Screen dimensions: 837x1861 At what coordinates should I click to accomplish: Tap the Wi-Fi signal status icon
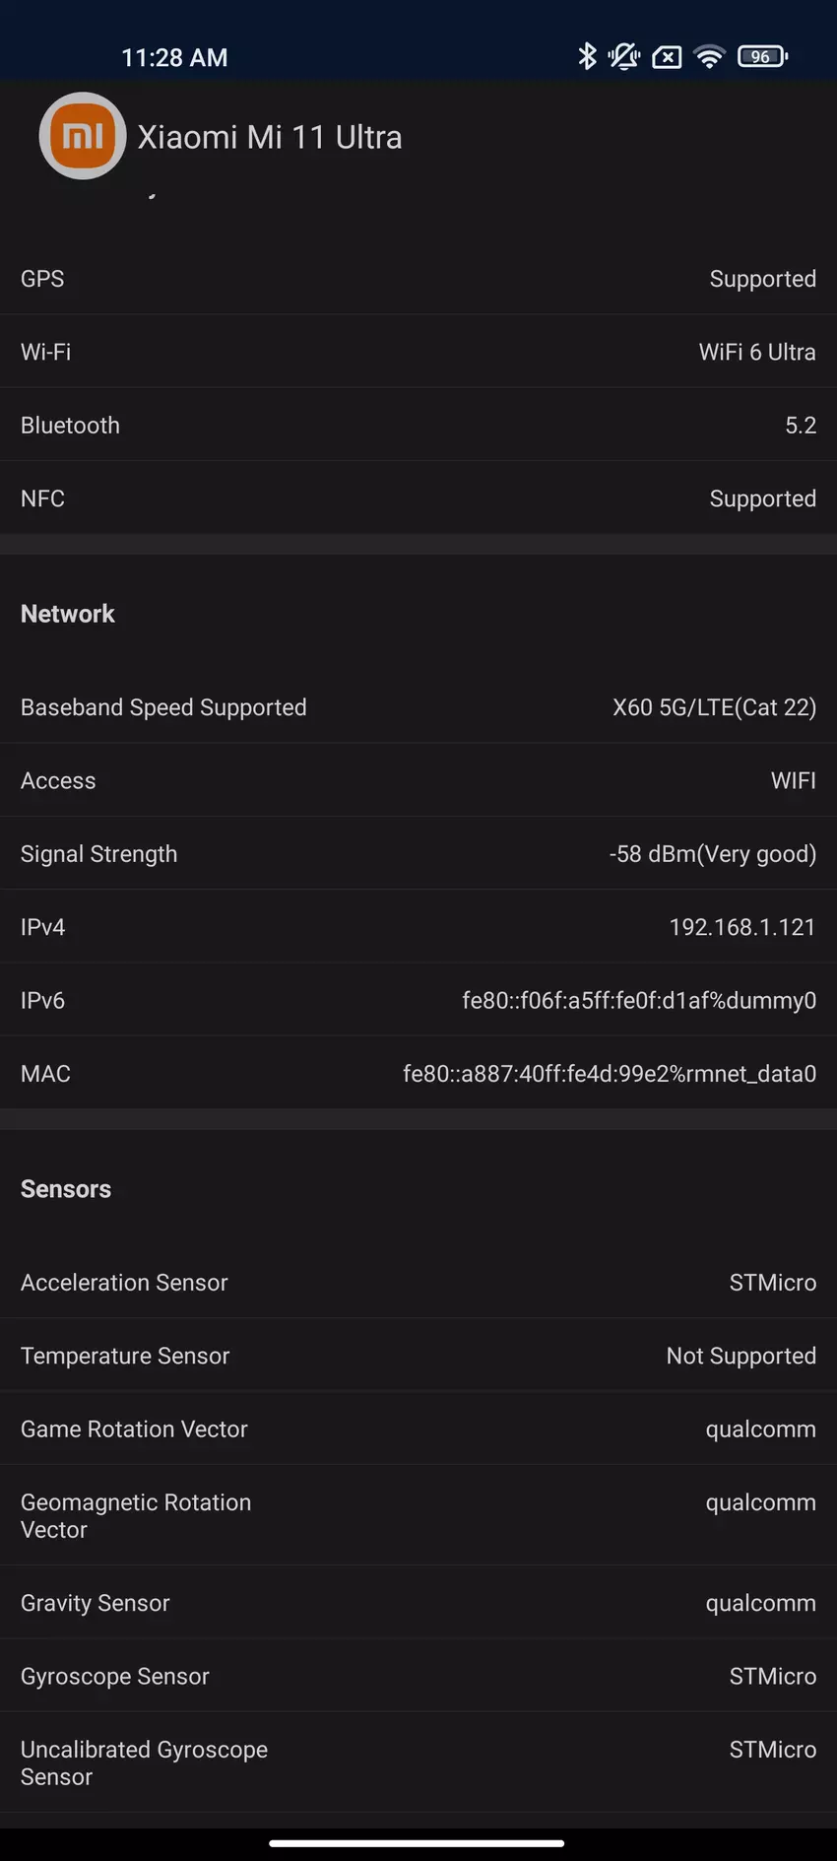[709, 56]
